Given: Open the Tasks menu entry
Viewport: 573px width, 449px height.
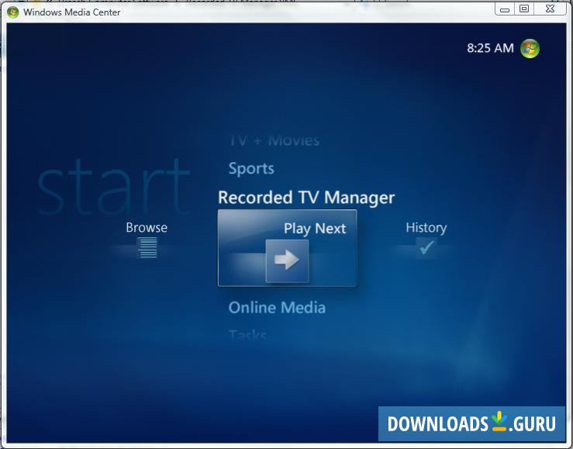Looking at the screenshot, I should tap(247, 334).
